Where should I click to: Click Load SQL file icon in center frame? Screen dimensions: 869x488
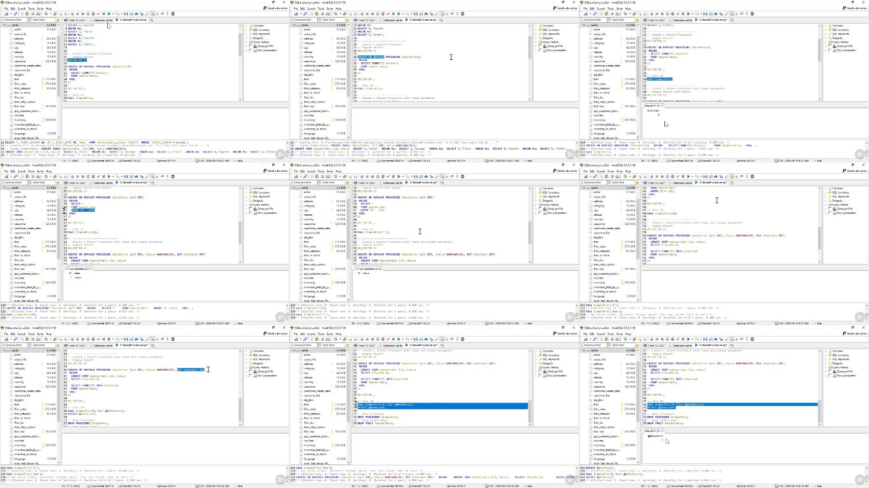click(407, 176)
